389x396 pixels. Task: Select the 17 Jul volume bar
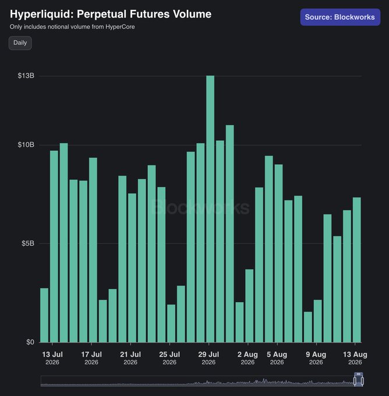[93, 250]
